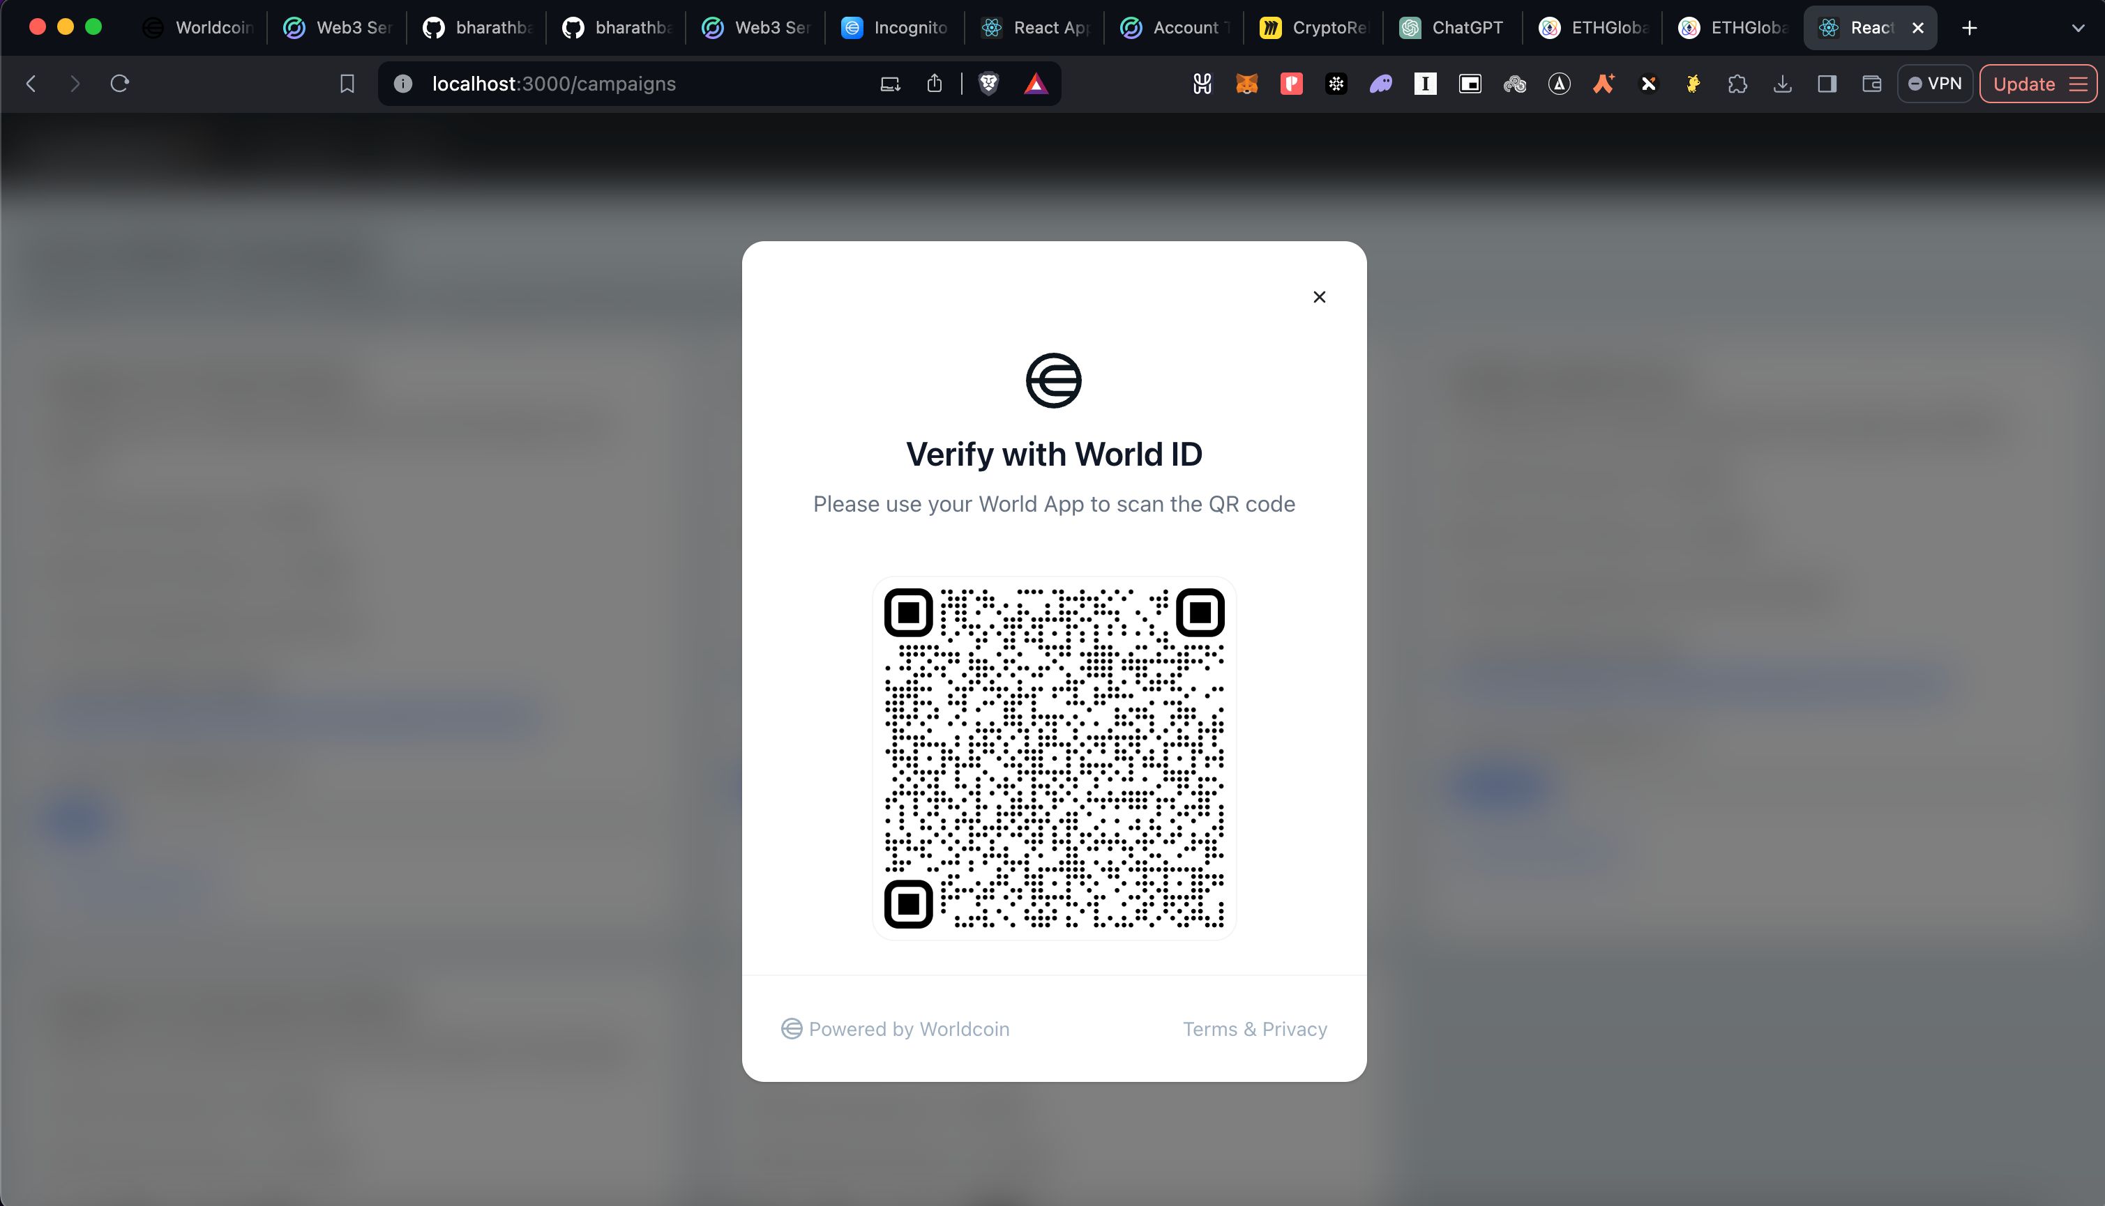Open the first H-shaped extension icon
This screenshot has height=1206, width=2105.
click(1202, 84)
